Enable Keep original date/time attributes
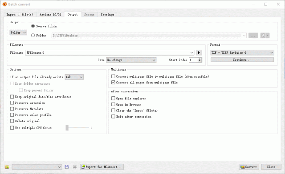The image size is (285, 174). tap(12, 97)
